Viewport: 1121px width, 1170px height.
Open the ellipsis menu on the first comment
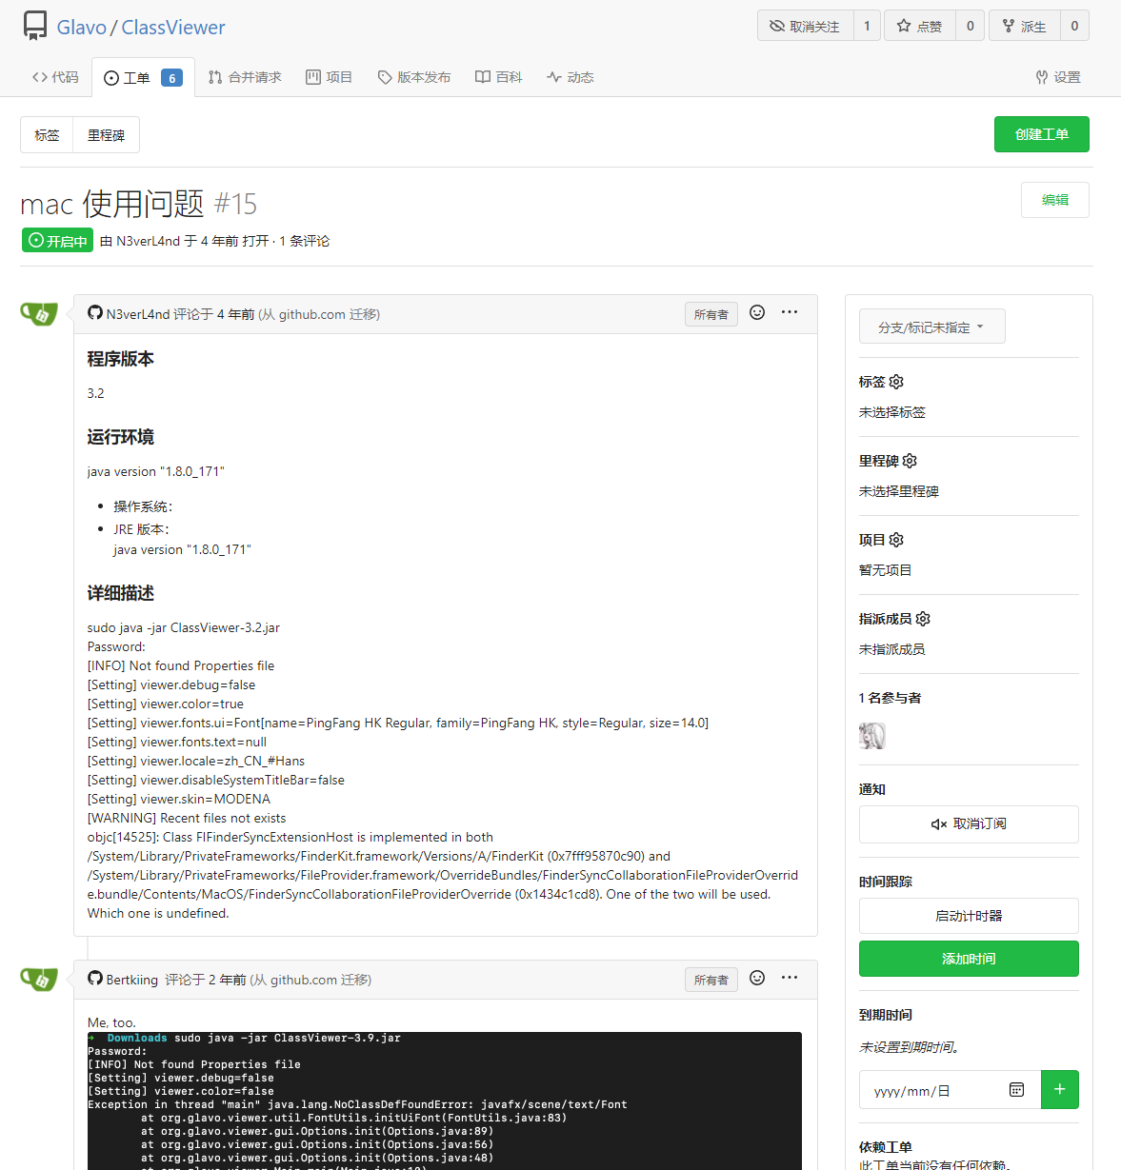[x=789, y=312]
